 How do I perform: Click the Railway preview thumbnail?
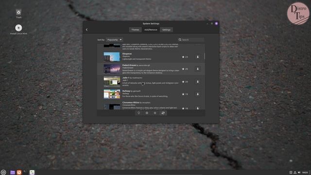click(x=112, y=94)
